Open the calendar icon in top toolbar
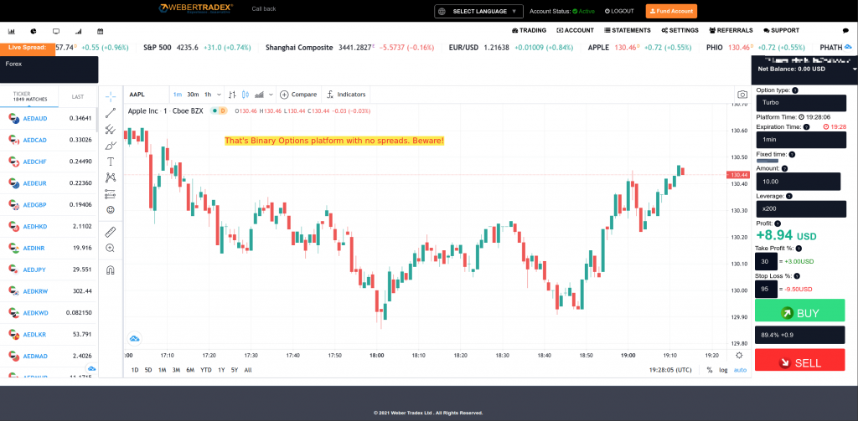Viewport: 858px width, 421px height. point(101,31)
